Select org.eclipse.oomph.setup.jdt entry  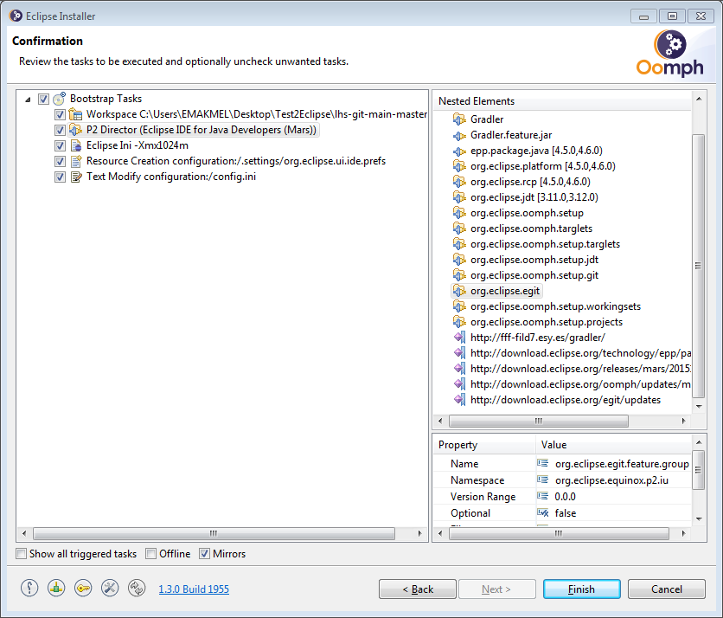(534, 260)
